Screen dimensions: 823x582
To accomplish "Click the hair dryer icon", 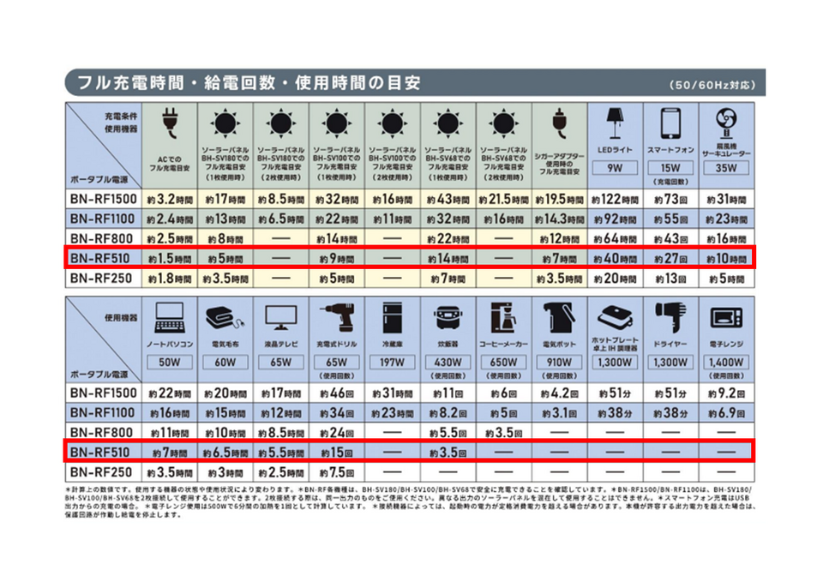I will coord(670,319).
